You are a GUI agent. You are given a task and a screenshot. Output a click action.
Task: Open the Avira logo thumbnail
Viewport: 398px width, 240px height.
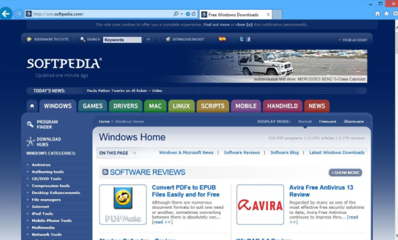point(260,205)
